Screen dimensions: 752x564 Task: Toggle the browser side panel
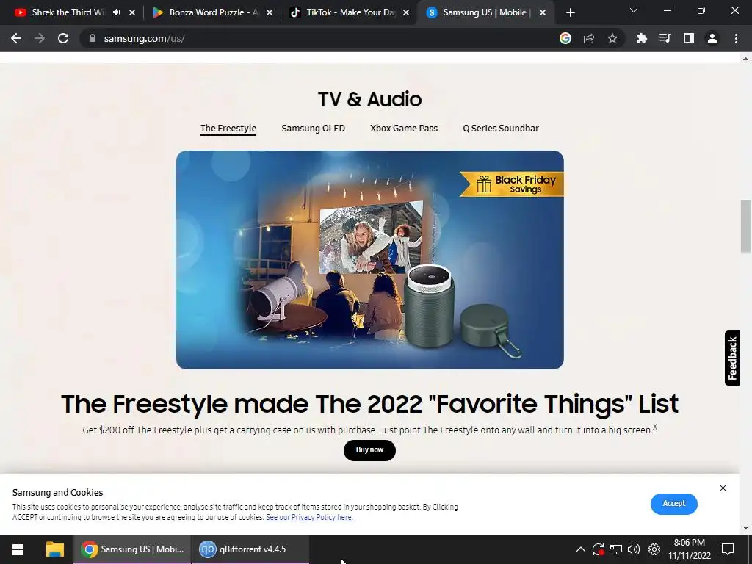click(x=689, y=38)
